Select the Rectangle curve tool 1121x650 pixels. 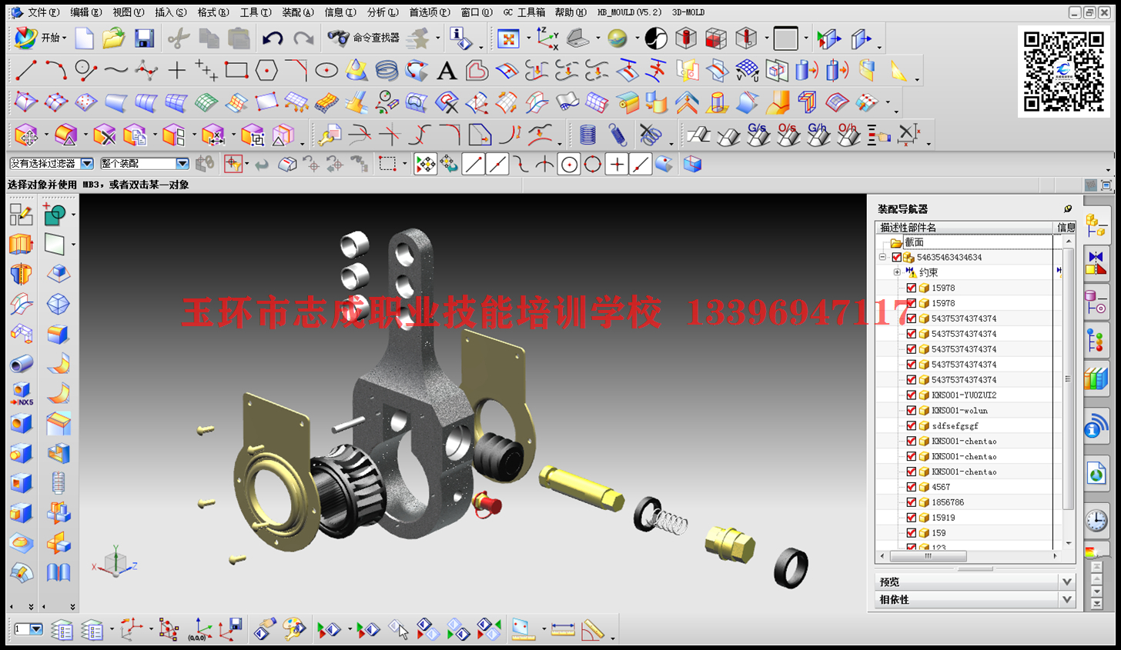pyautogui.click(x=236, y=71)
